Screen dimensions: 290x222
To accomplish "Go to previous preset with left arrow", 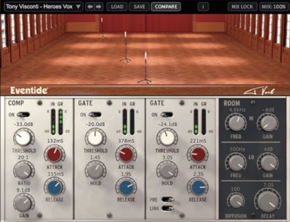I will tap(90, 7).
